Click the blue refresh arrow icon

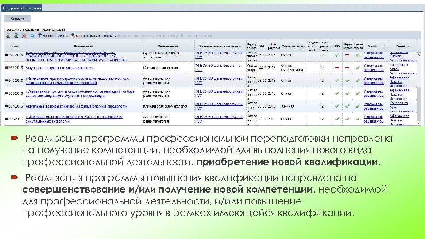[32, 35]
